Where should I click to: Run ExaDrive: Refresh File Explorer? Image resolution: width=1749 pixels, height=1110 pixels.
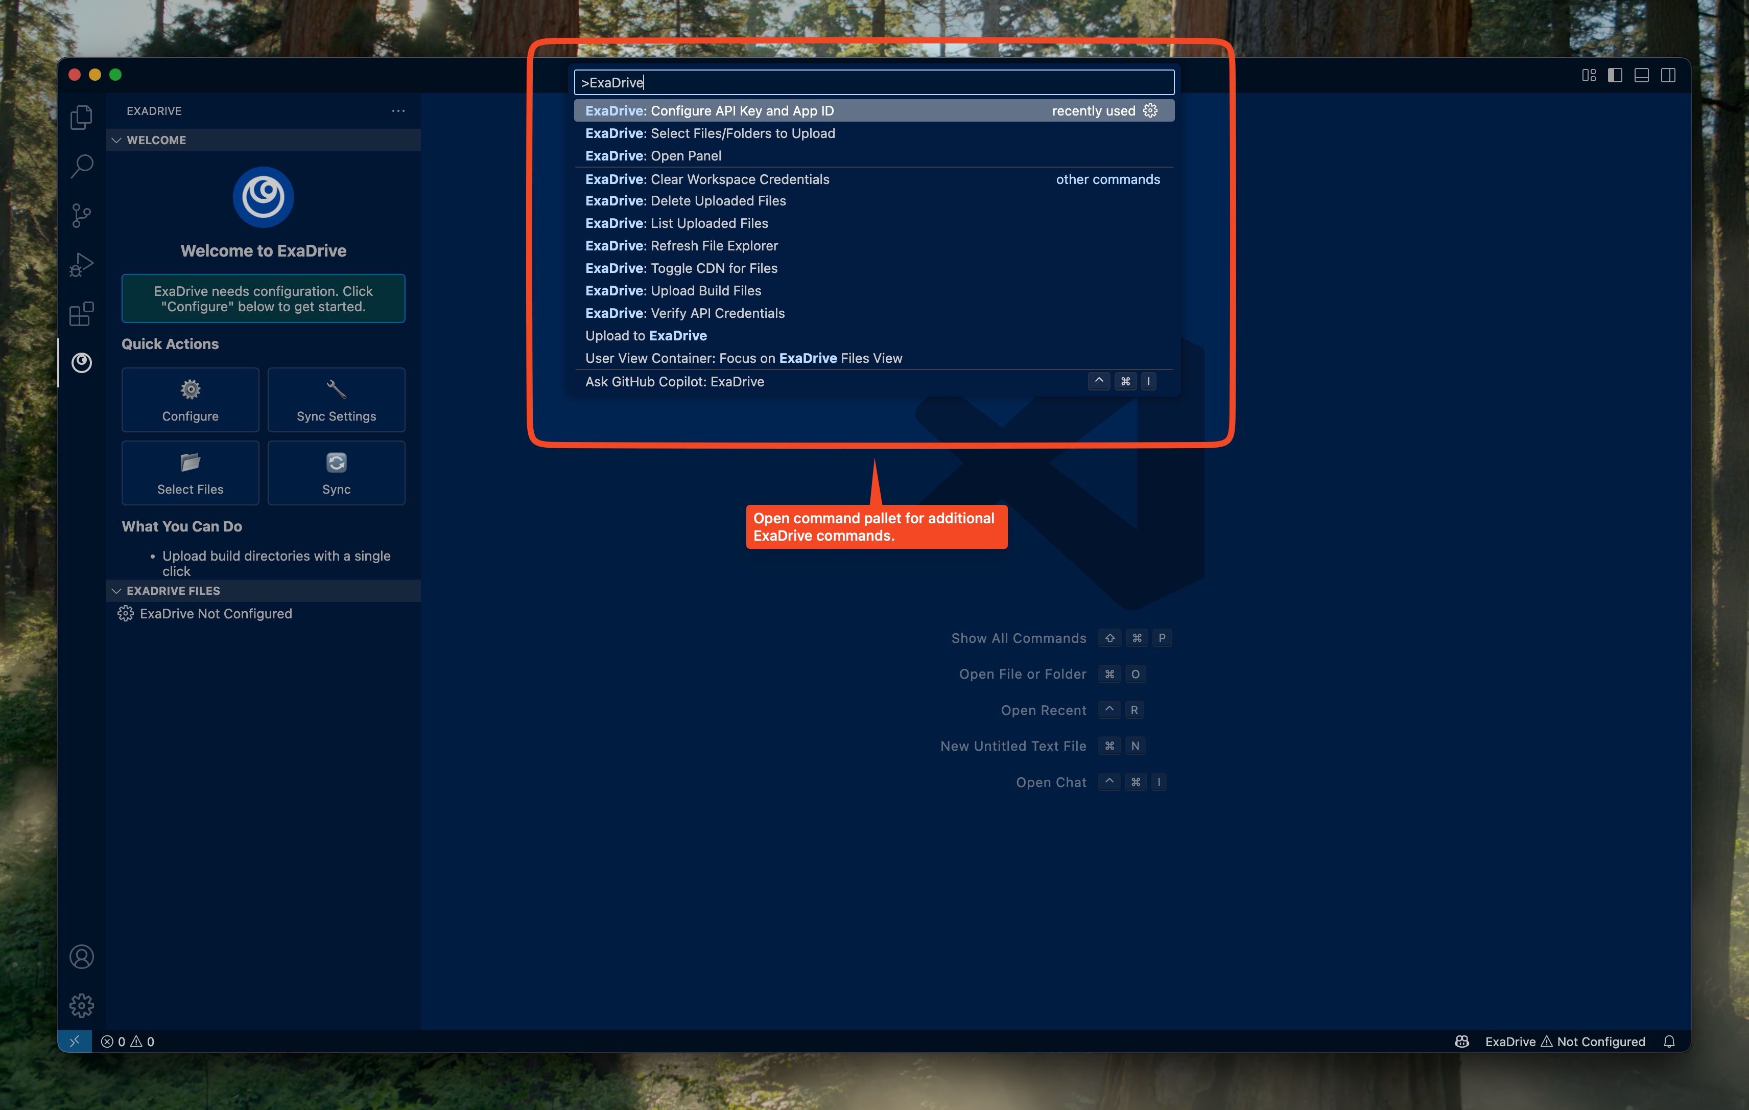[x=874, y=245]
